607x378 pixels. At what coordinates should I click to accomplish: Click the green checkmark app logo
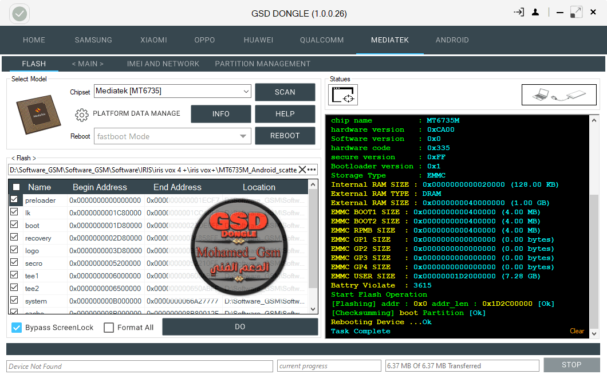click(x=20, y=14)
